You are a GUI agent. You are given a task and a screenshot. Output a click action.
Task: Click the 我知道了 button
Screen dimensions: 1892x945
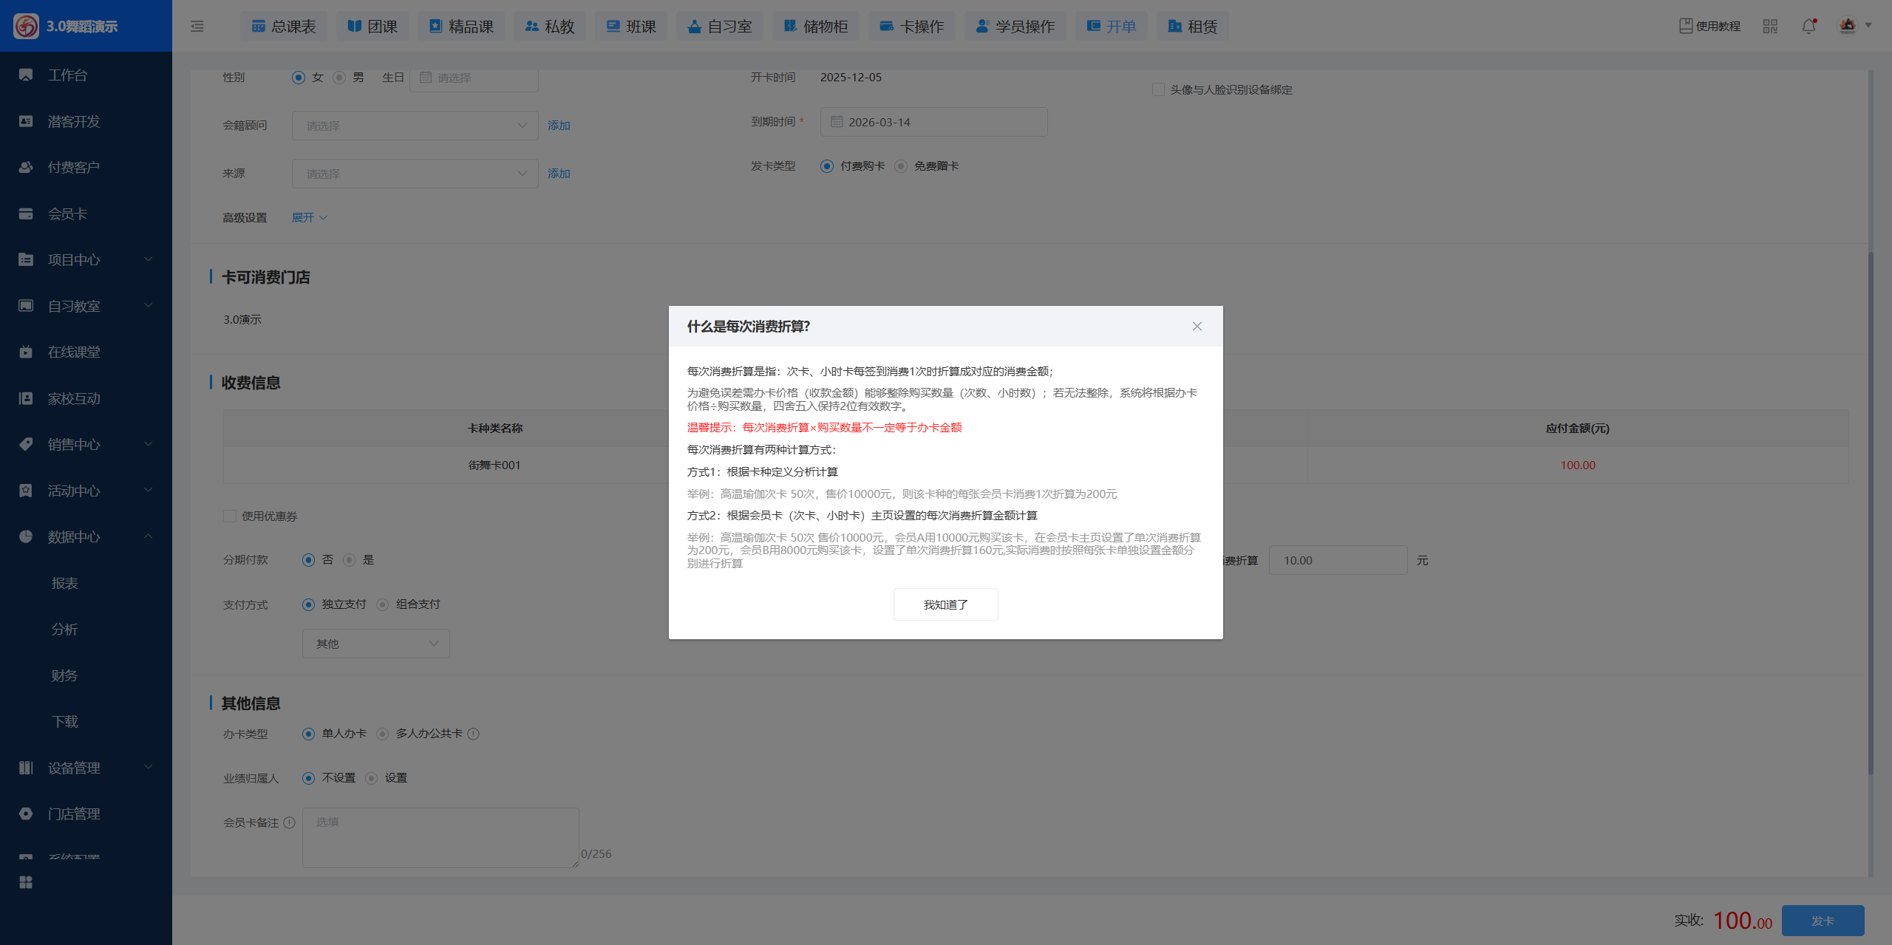click(x=945, y=604)
